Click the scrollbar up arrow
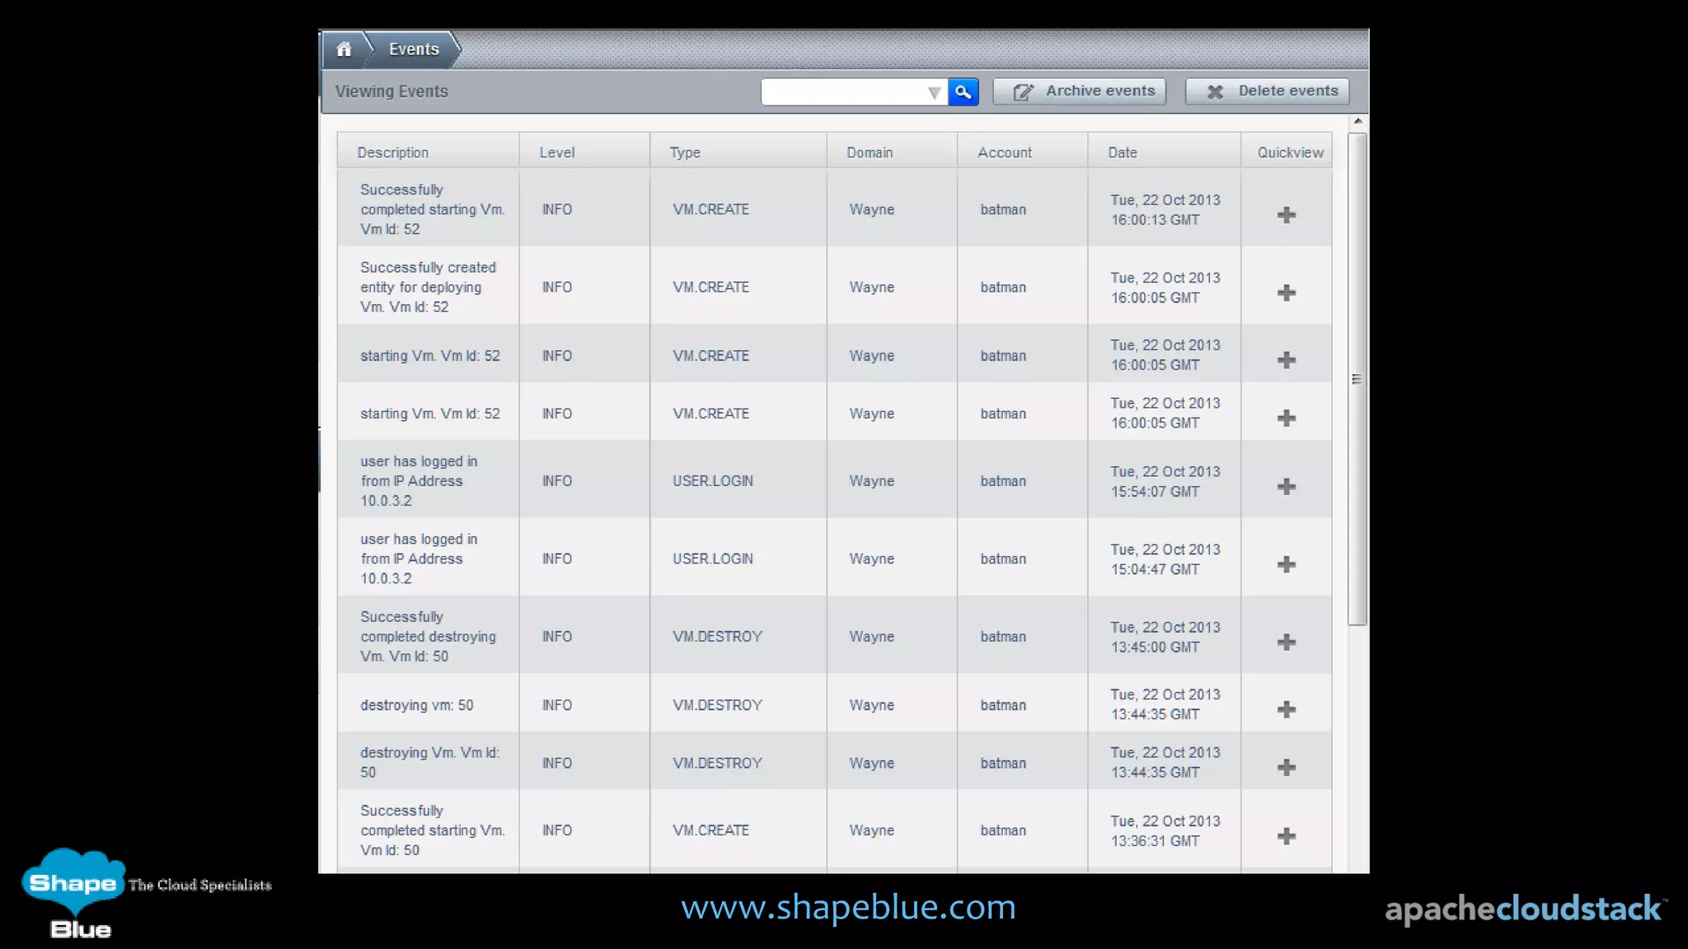Image resolution: width=1688 pixels, height=949 pixels. point(1357,122)
